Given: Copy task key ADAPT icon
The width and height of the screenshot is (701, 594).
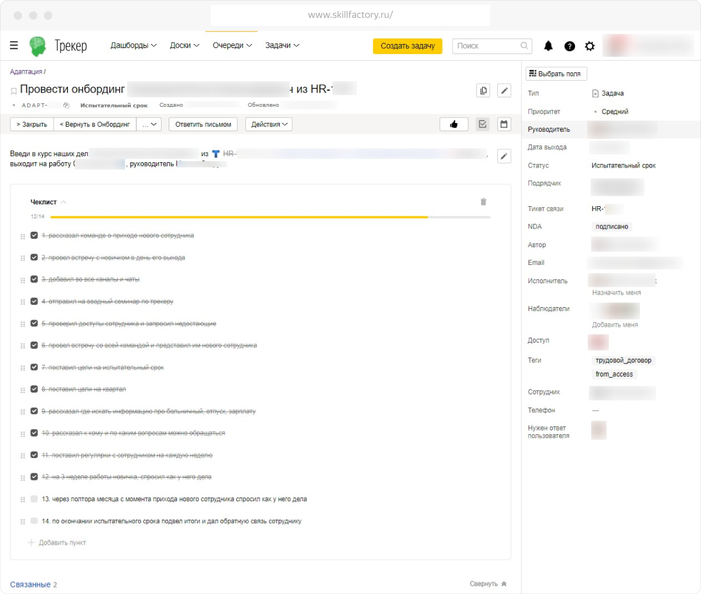Looking at the screenshot, I should 66,106.
